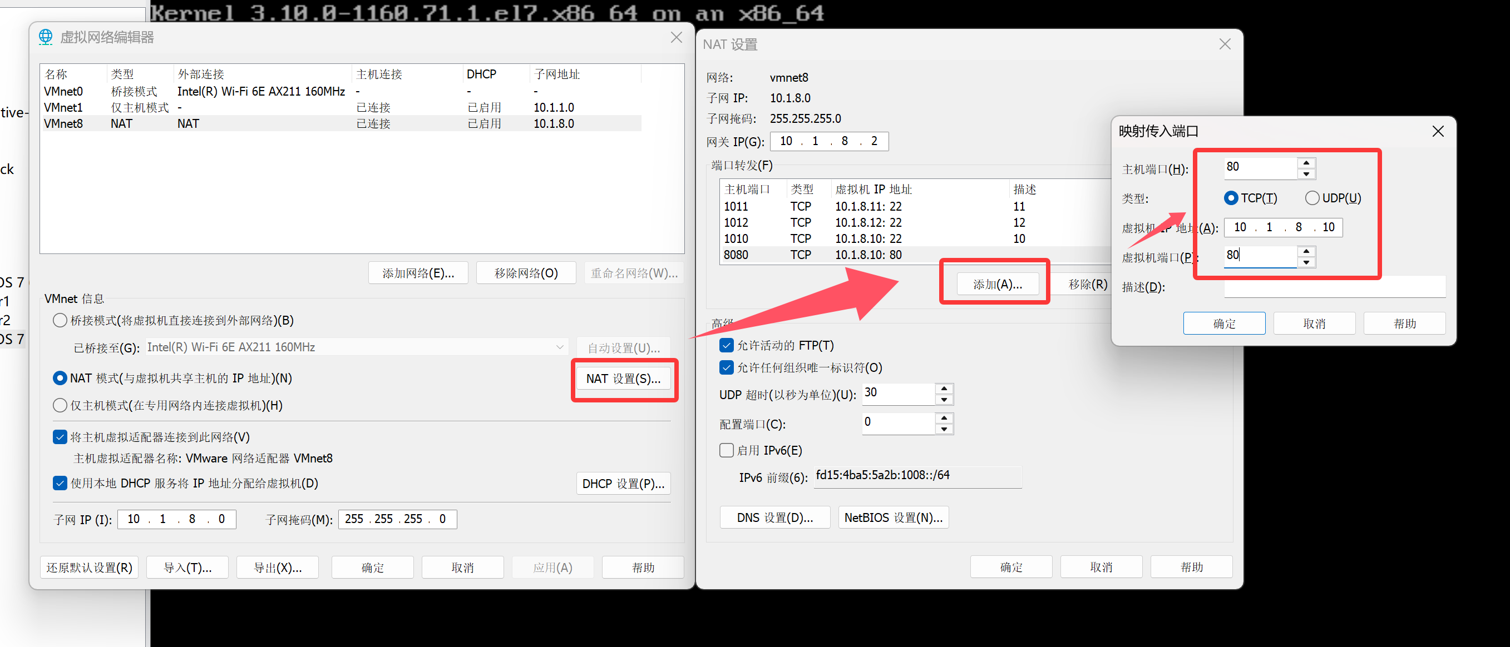Click the 添加(A)... port forwarding button

[x=997, y=285]
